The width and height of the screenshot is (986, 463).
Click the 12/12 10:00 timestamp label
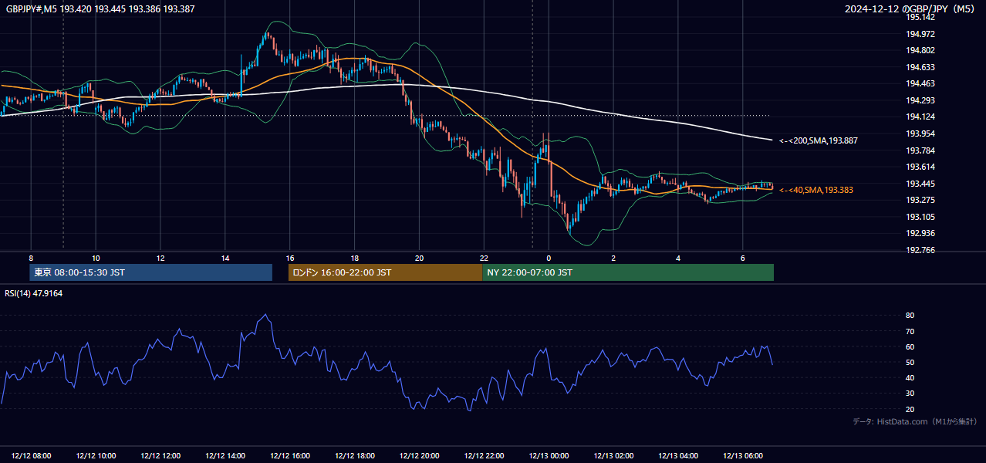(96, 456)
